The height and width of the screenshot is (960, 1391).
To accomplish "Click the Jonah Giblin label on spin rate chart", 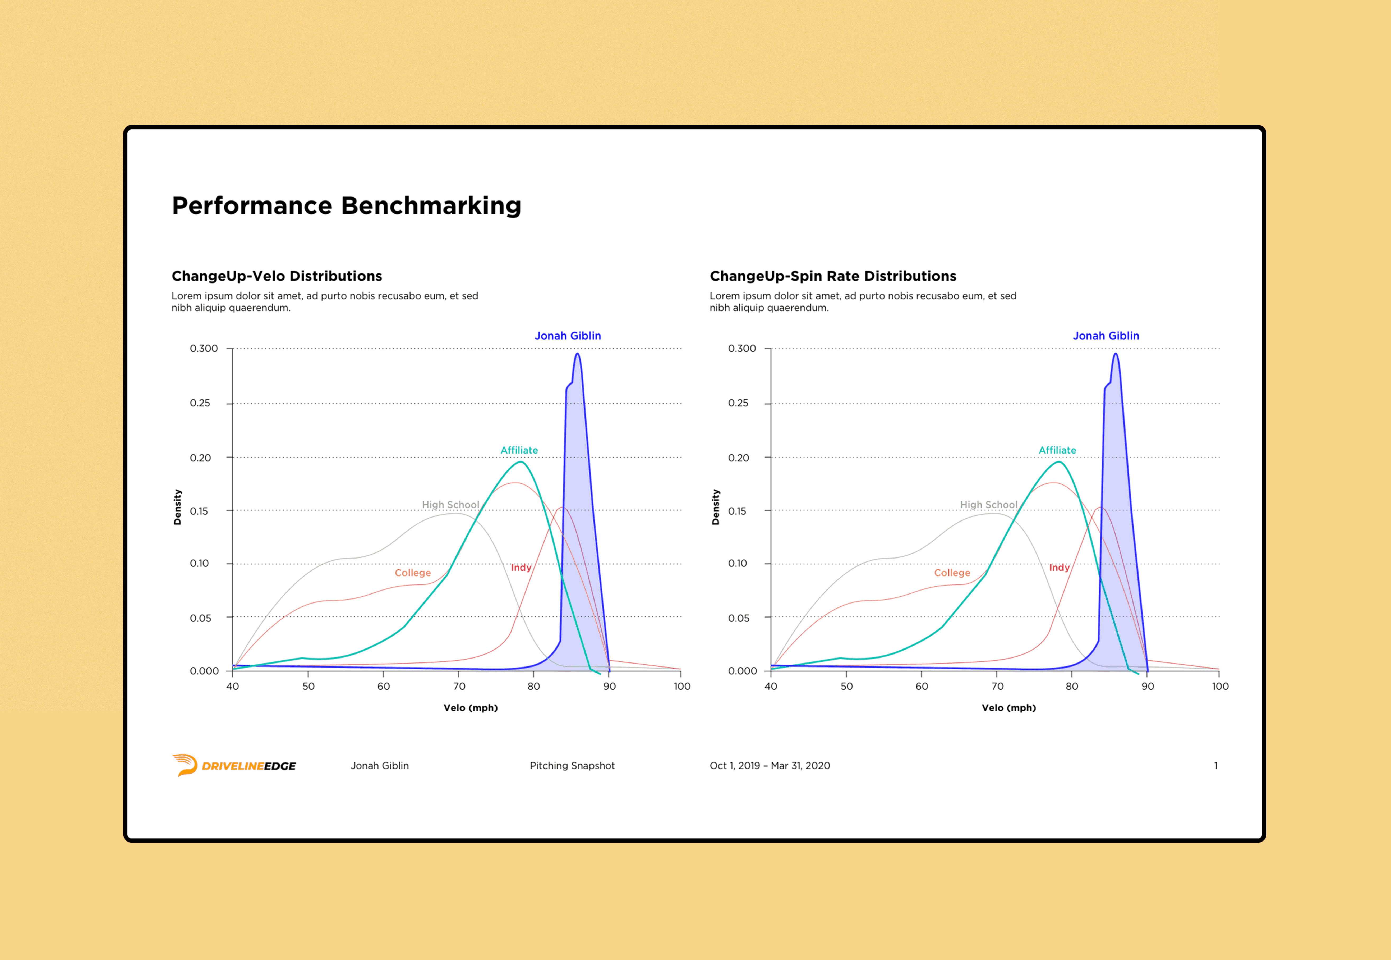I will coord(1106,336).
